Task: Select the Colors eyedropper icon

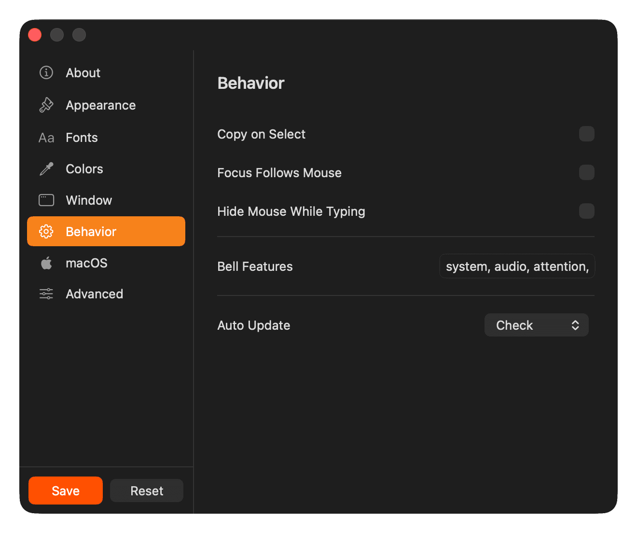Action: tap(46, 168)
